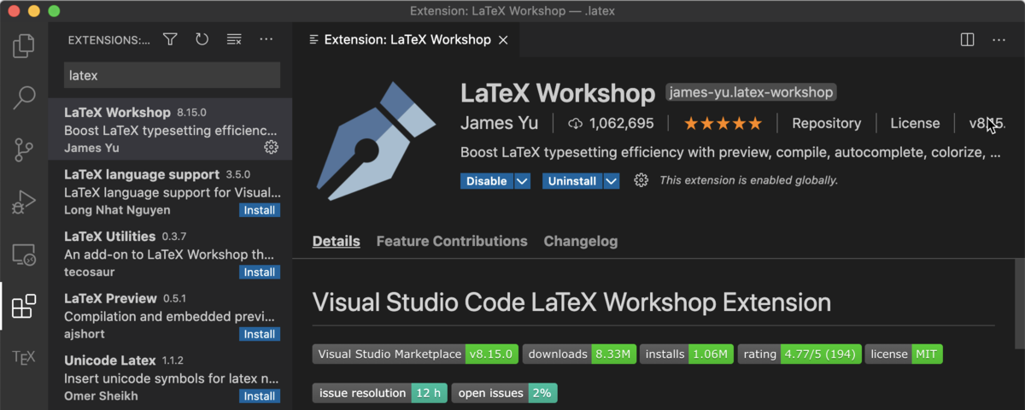This screenshot has height=410, width=1025.
Task: Switch to Feature Contributions tab
Action: pyautogui.click(x=452, y=241)
